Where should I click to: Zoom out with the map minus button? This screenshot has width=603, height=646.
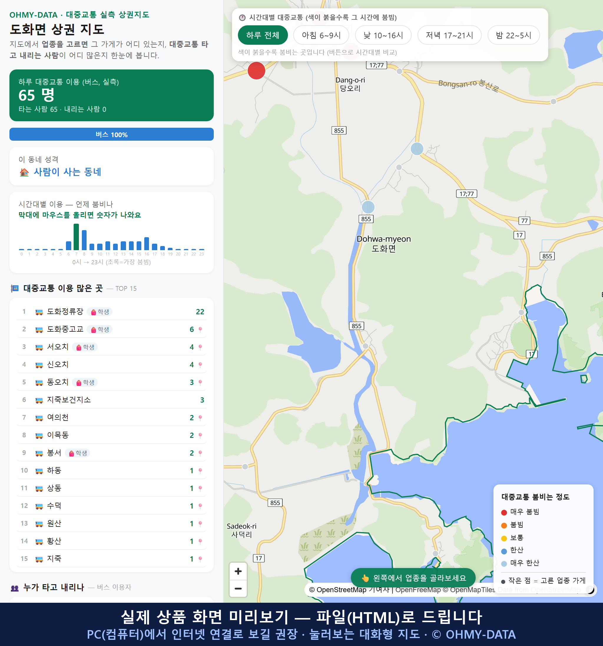[238, 589]
